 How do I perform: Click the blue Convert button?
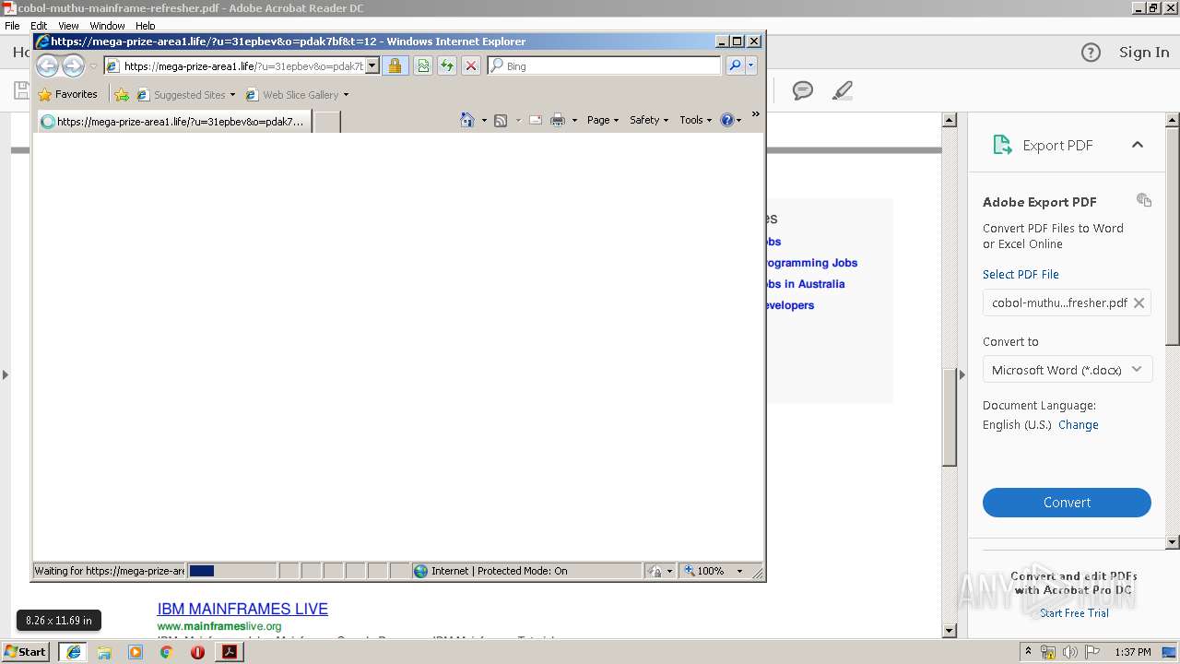[1067, 503]
